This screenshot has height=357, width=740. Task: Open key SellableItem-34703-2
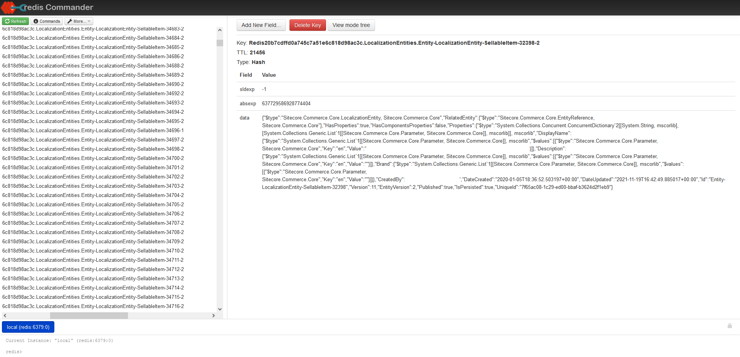click(x=93, y=186)
